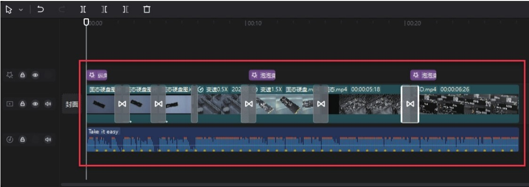Lock the effects track

click(22, 75)
